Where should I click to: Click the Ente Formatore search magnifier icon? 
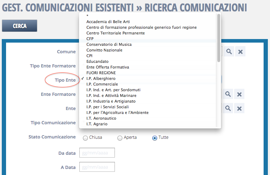[x=228, y=94]
